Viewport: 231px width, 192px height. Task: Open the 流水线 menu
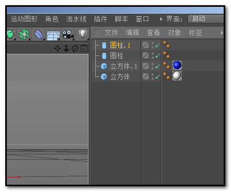tap(76, 19)
